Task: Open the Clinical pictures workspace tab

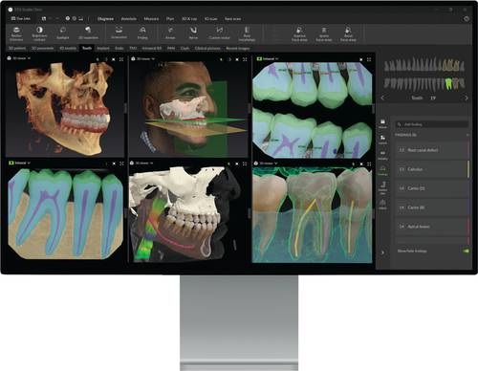Action: pos(207,48)
